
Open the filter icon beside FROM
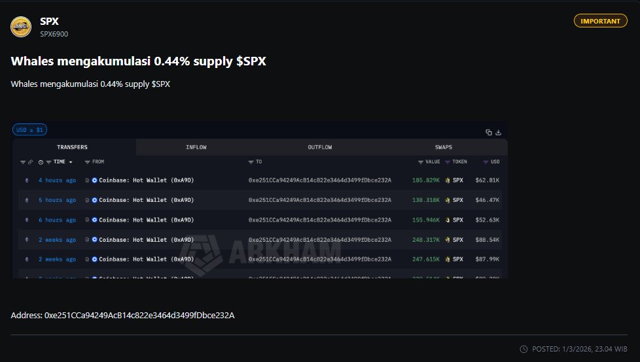click(87, 162)
